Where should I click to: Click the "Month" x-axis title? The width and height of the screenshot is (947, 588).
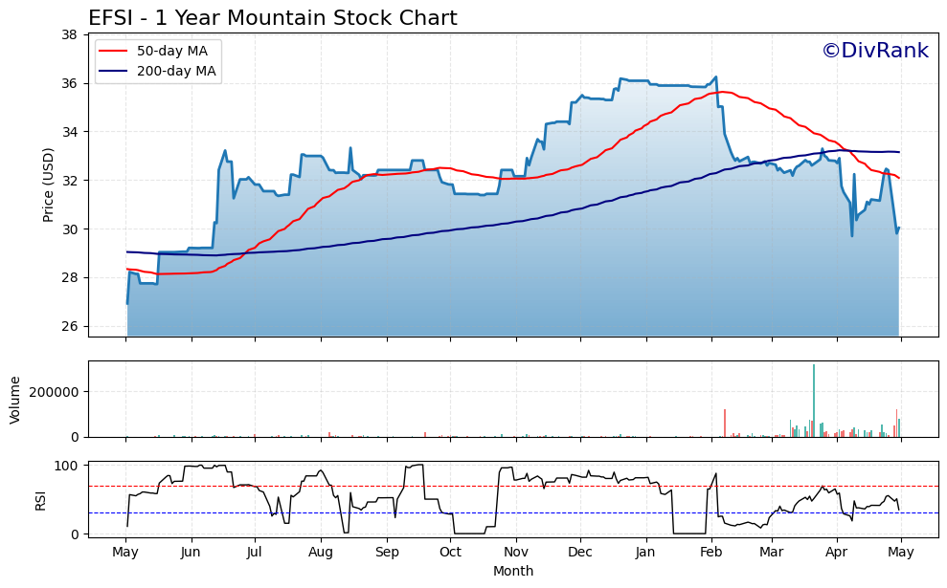click(x=513, y=571)
